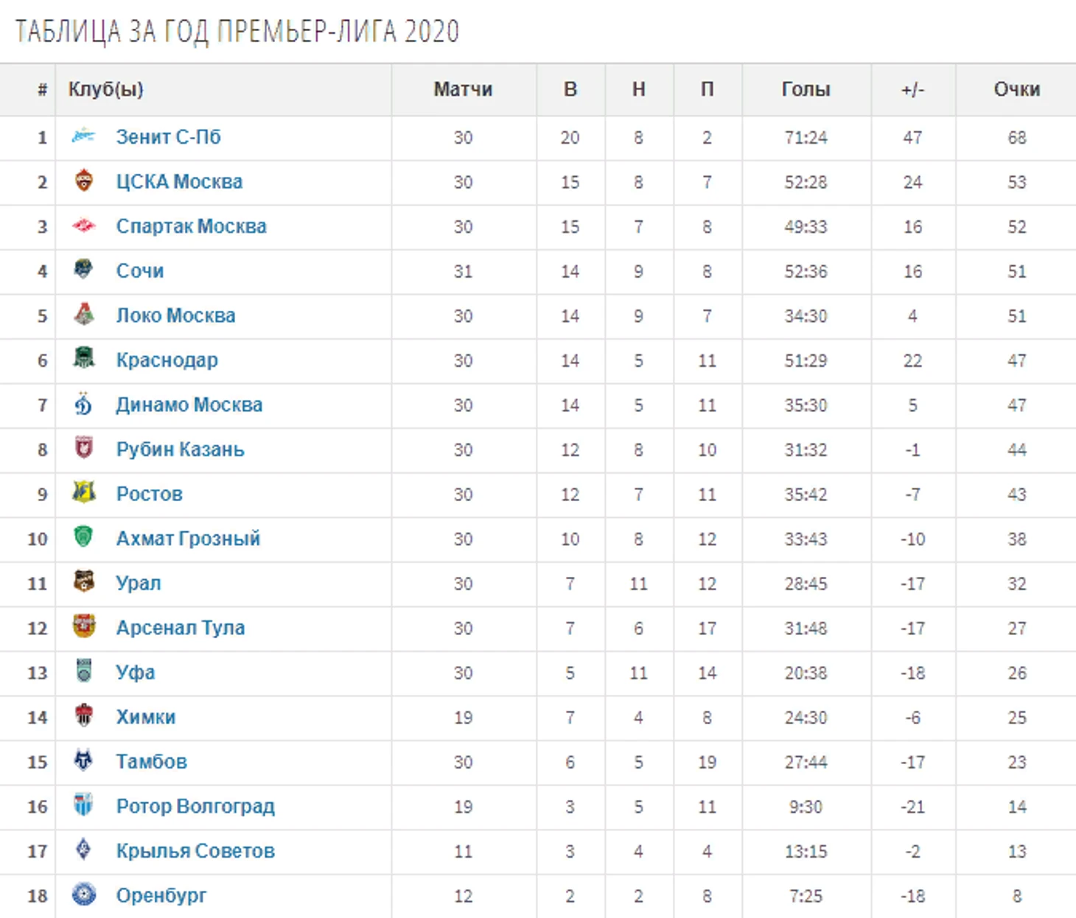Click the ЦСКА Москва crest icon
Image resolution: width=1076 pixels, height=918 pixels.
[x=84, y=180]
